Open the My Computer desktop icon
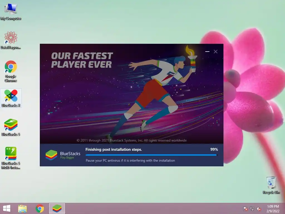The image size is (285, 214). coord(11,12)
